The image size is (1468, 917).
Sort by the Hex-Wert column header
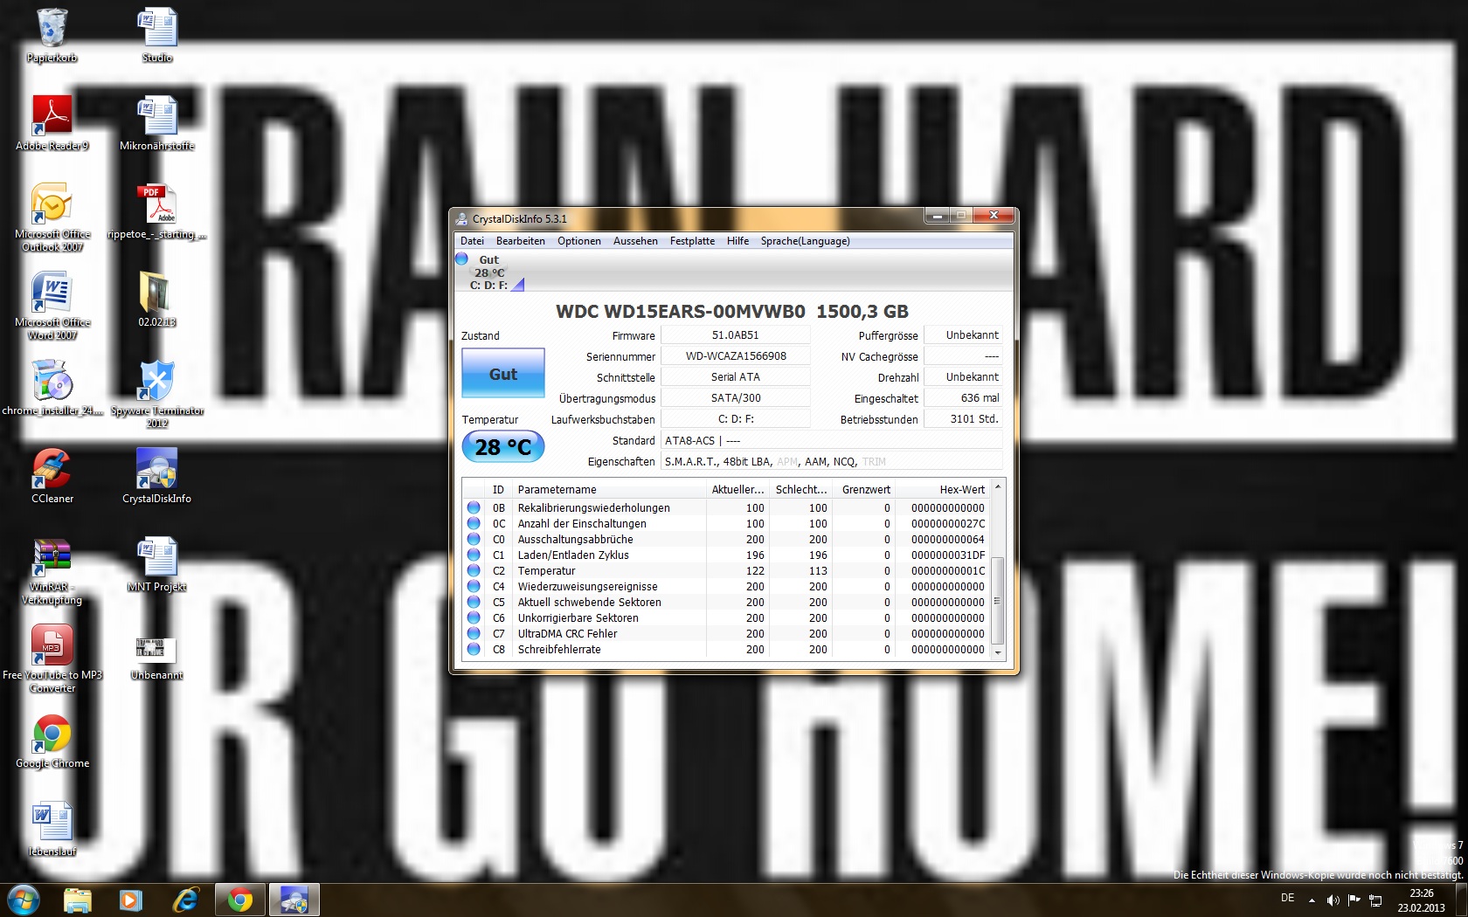(943, 490)
